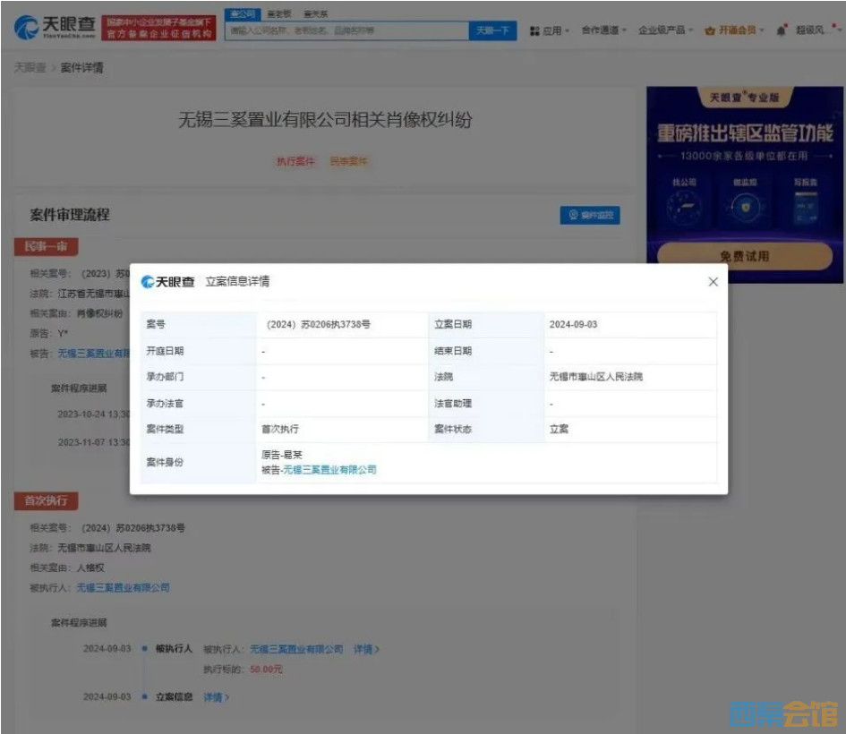Click the 天眼查 logo in header
This screenshot has height=734, width=846.
(55, 27)
